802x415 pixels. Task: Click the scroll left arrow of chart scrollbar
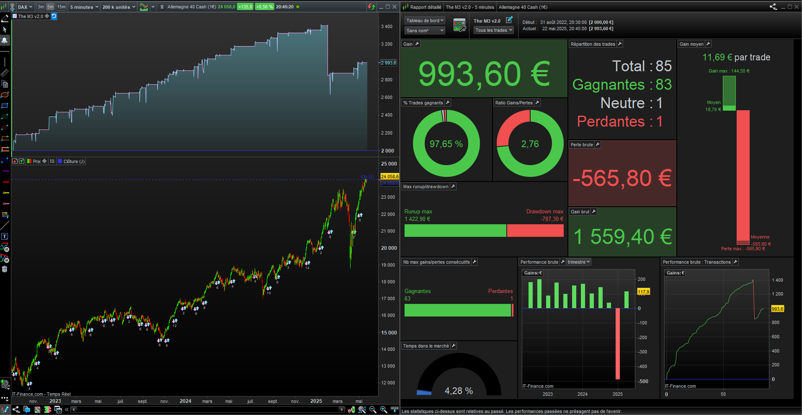(x=74, y=410)
